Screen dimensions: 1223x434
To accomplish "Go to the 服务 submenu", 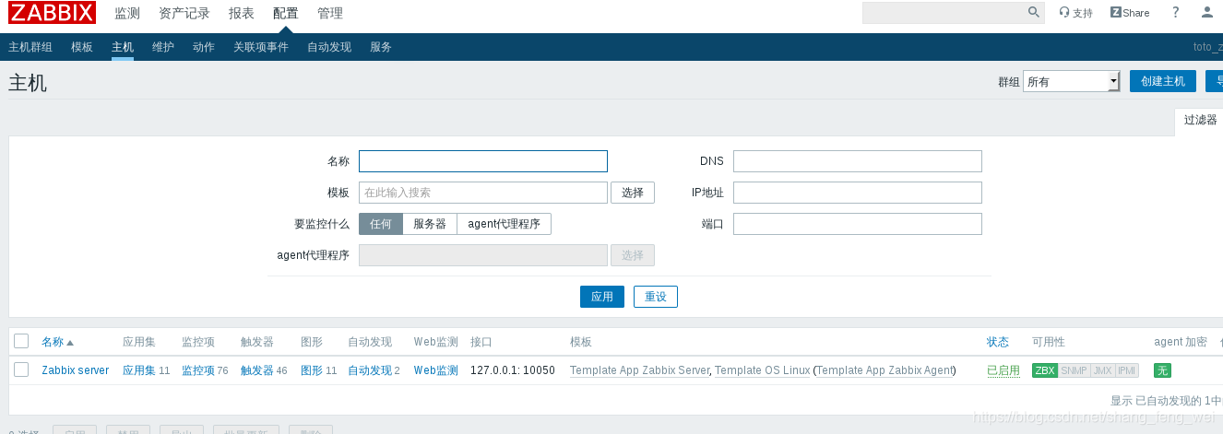I will tap(381, 47).
